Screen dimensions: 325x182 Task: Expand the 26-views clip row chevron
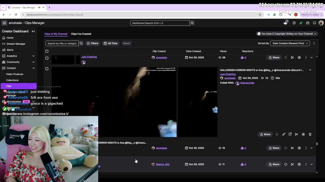click(x=312, y=57)
